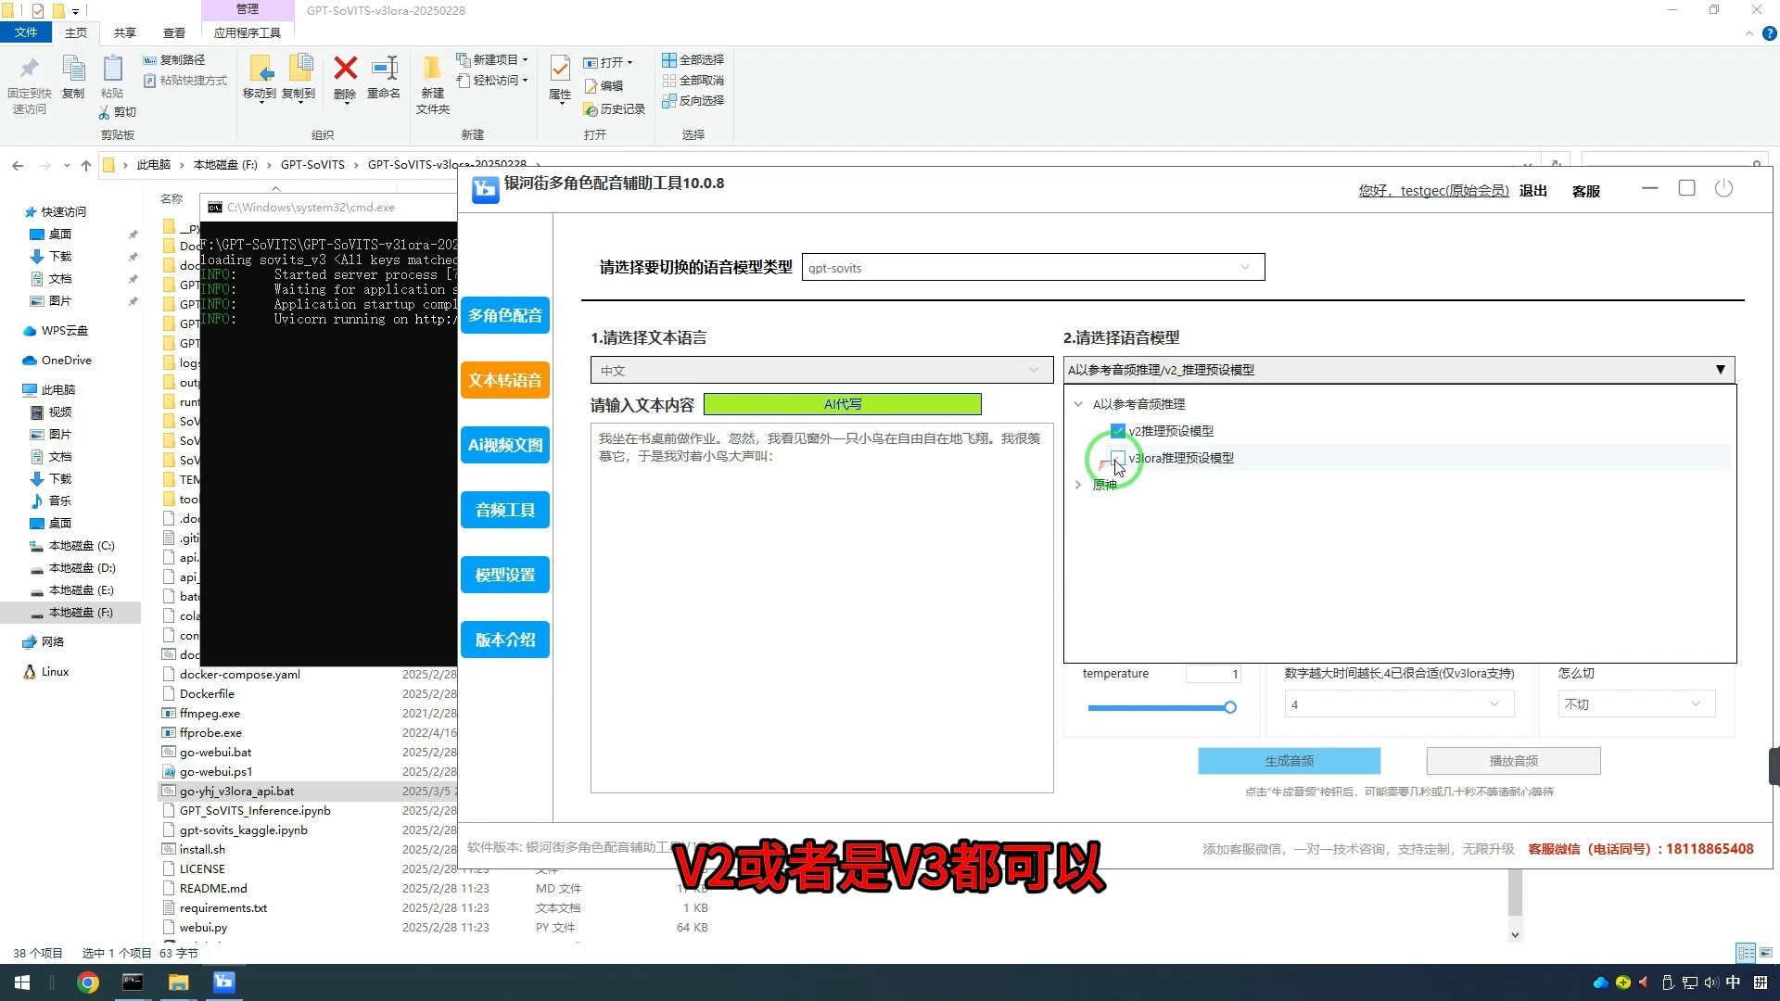Click the Windows Start button

coord(22,982)
